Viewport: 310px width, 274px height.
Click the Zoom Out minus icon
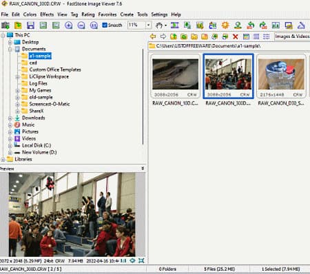(x=81, y=25)
